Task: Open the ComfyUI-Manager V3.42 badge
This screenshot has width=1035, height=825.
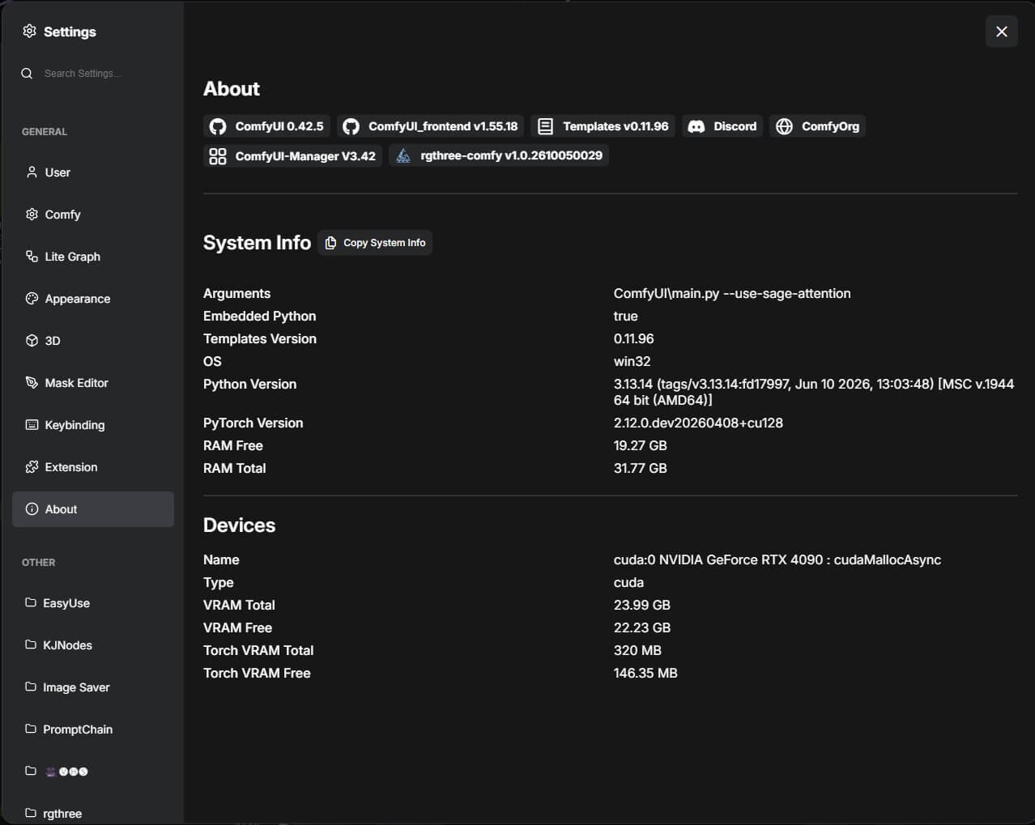Action: click(x=292, y=155)
